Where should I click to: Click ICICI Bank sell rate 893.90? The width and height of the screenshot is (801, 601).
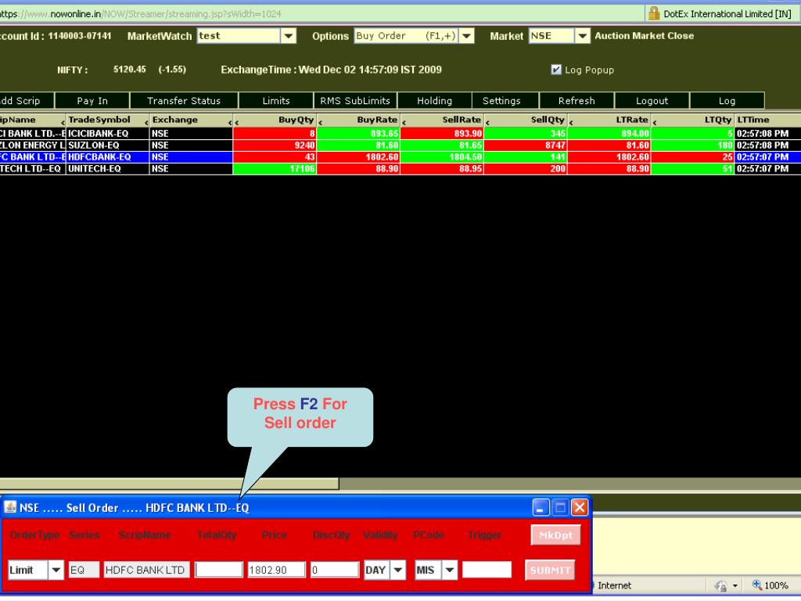pos(443,133)
